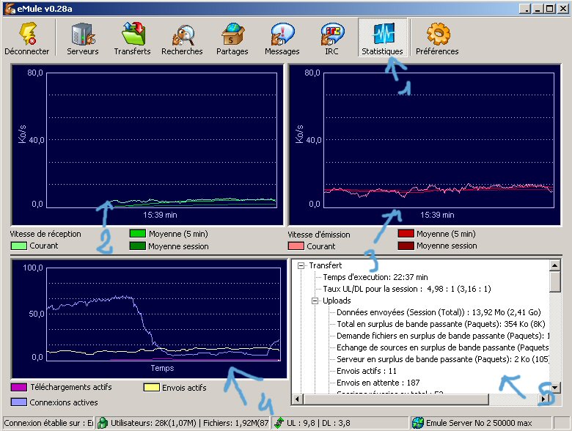Click 'Connexion établie sur' status text

tap(48, 423)
